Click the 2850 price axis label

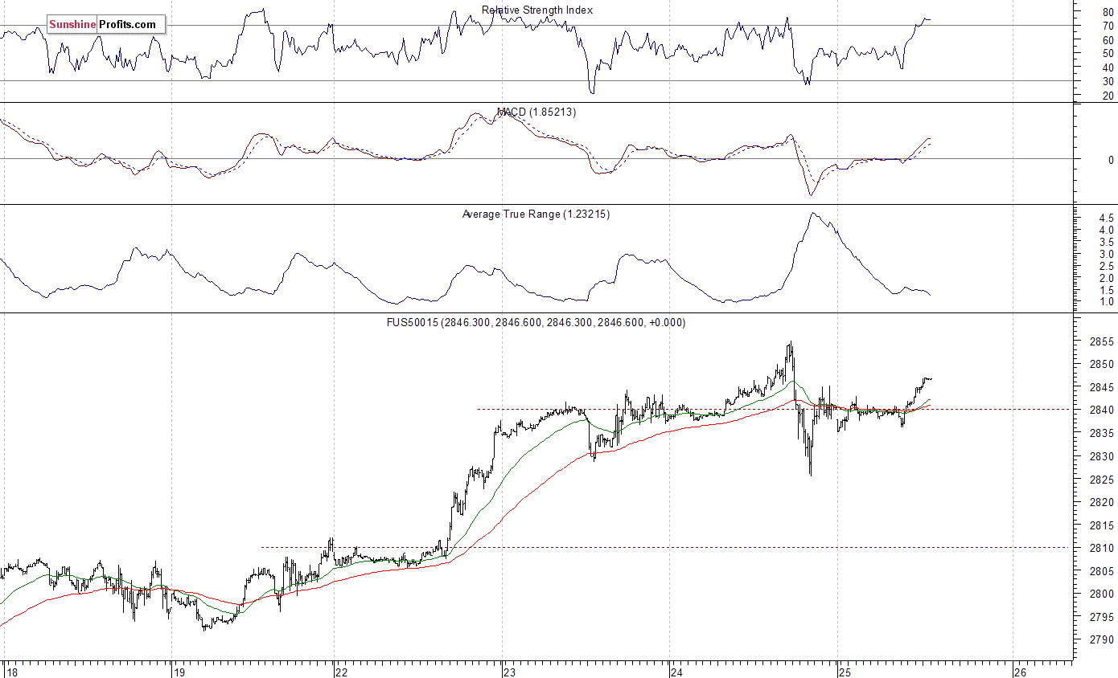tap(1101, 365)
